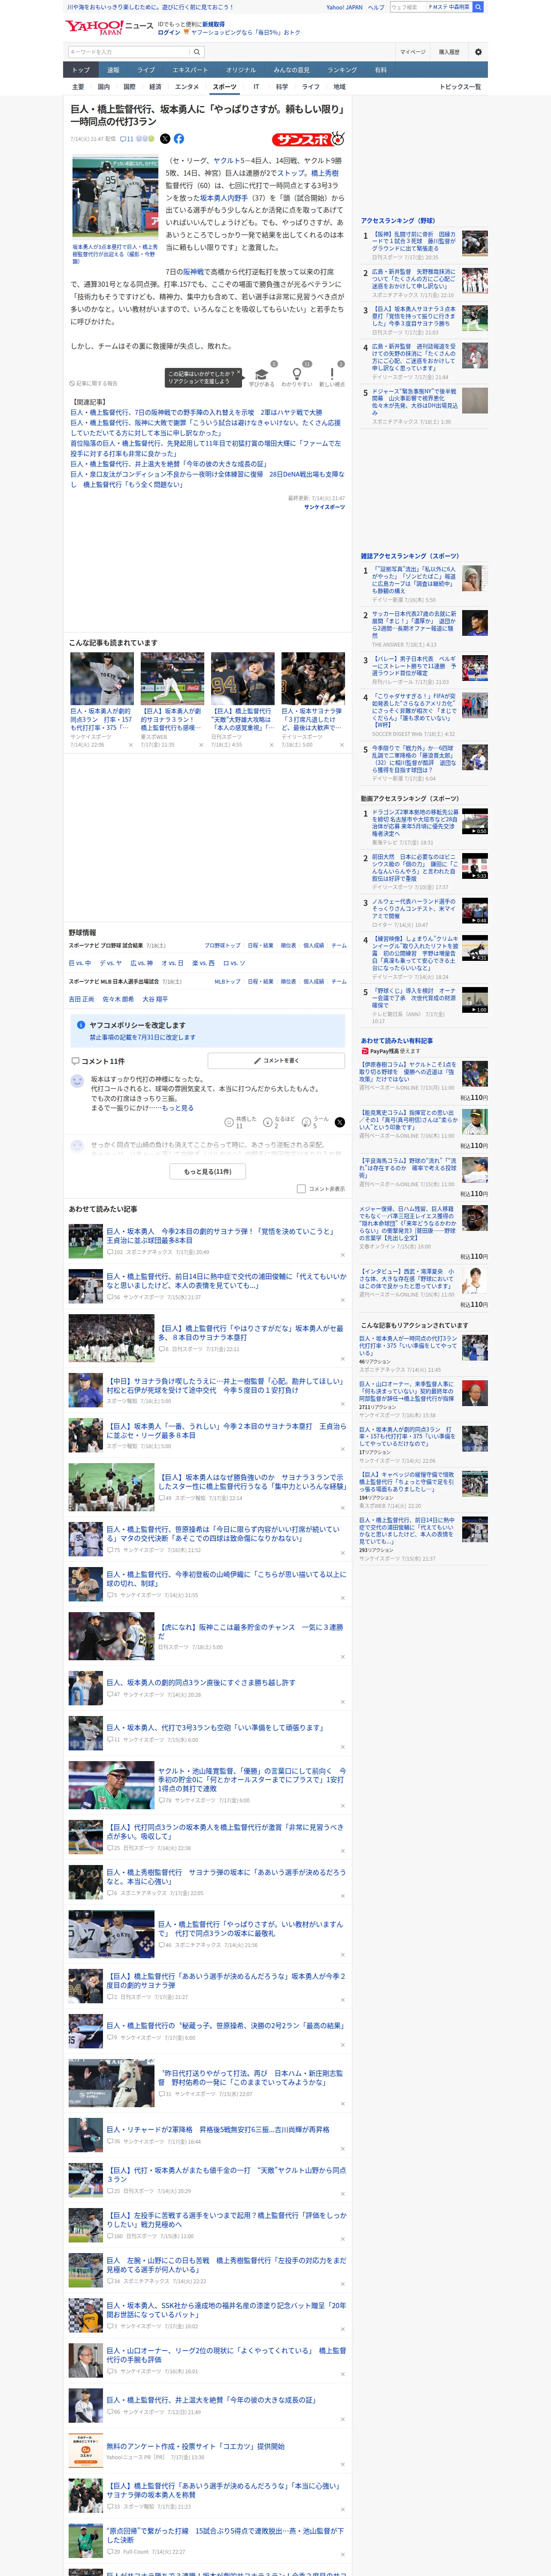Open the 佐々木 朗希 player link
The image size is (551, 2576).
118,999
